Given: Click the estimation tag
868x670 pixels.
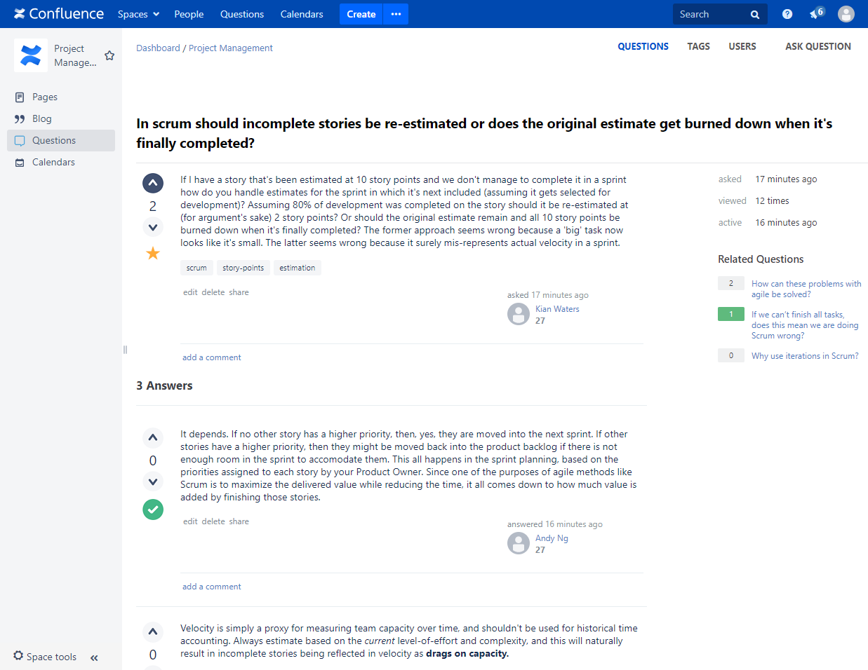Looking at the screenshot, I should pyautogui.click(x=298, y=268).
